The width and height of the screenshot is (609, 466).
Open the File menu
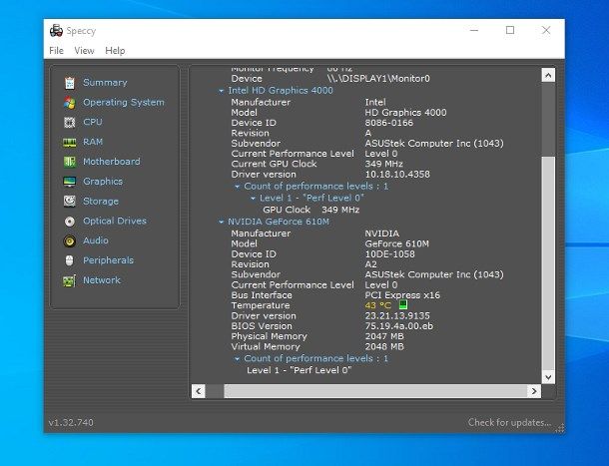(x=56, y=51)
